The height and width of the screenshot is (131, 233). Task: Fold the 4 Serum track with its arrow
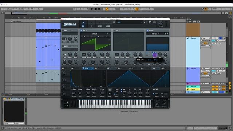point(188,68)
